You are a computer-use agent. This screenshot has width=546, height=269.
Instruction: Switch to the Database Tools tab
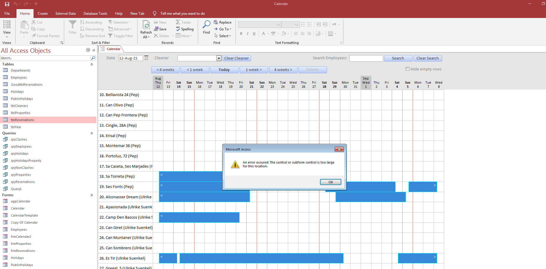coord(95,14)
